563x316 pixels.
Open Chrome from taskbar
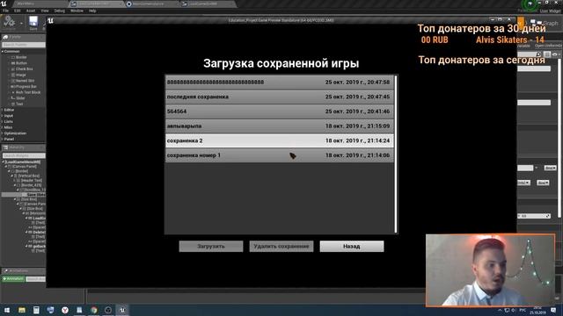tap(94, 310)
